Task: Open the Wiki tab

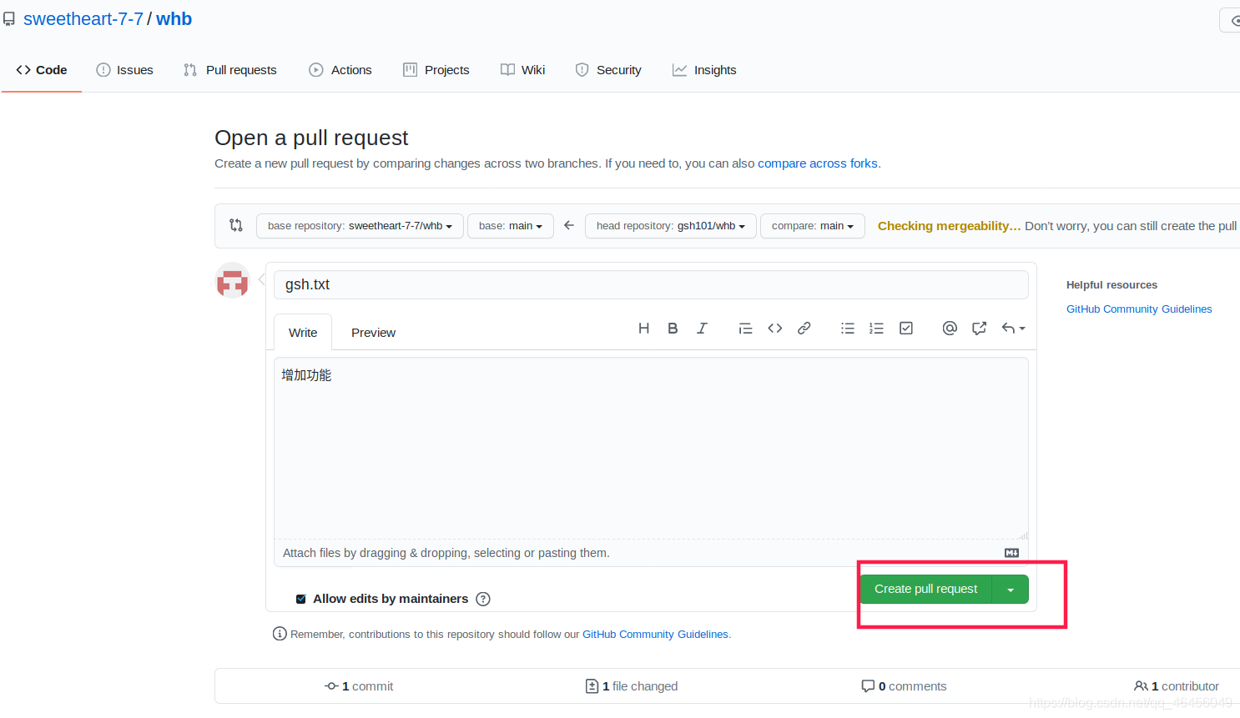Action: pos(523,70)
